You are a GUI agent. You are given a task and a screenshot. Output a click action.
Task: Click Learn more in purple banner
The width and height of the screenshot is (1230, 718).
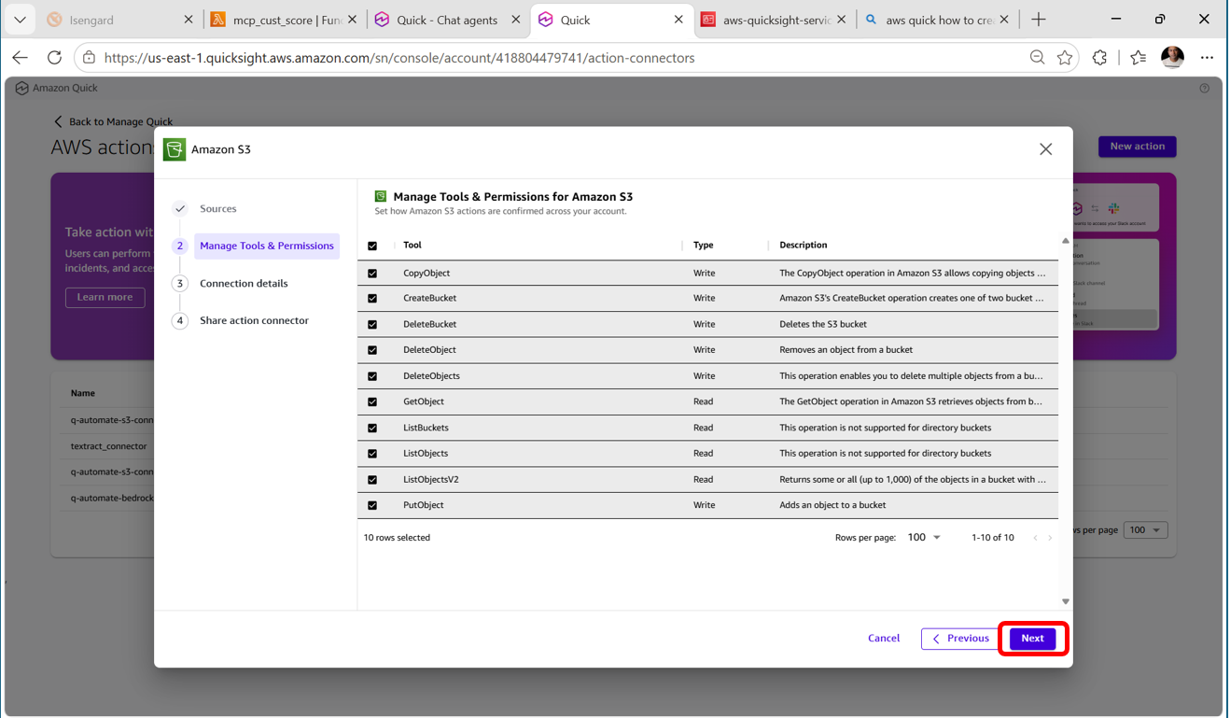105,297
